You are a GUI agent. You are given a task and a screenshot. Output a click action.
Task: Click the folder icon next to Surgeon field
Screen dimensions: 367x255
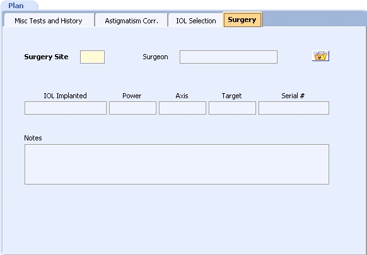[x=320, y=56]
